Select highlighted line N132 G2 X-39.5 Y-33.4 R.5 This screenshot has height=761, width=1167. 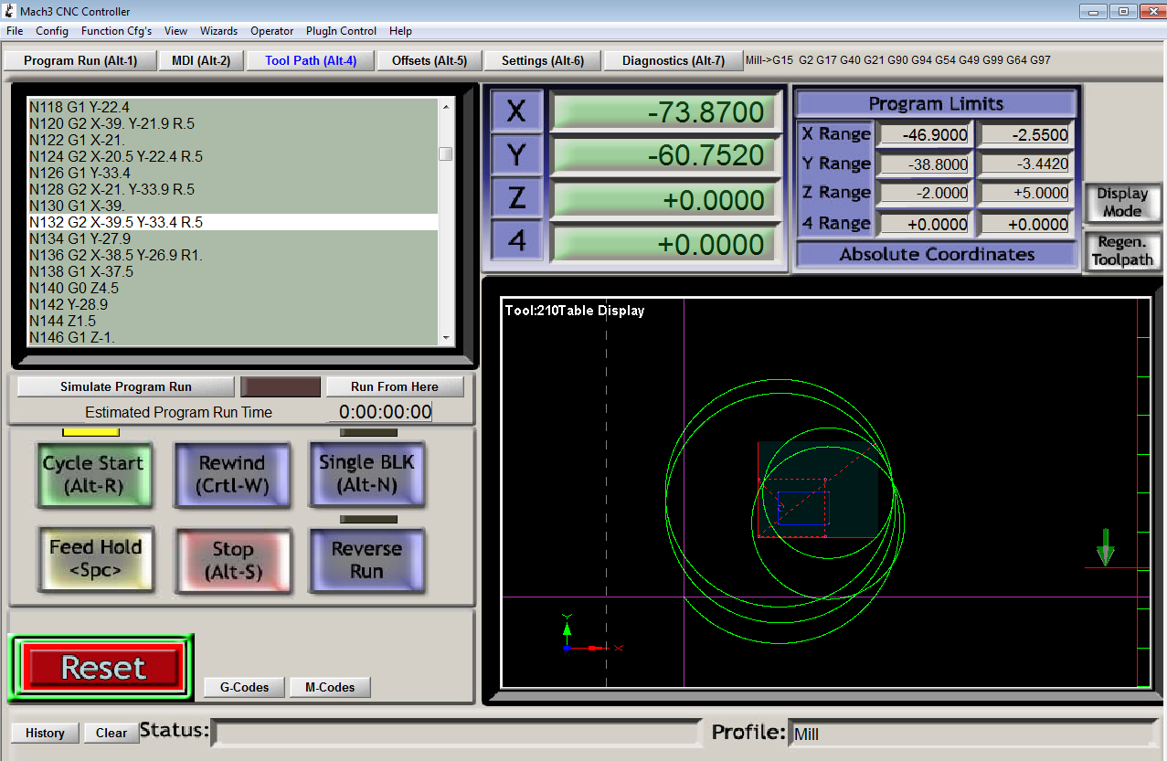pyautogui.click(x=233, y=222)
